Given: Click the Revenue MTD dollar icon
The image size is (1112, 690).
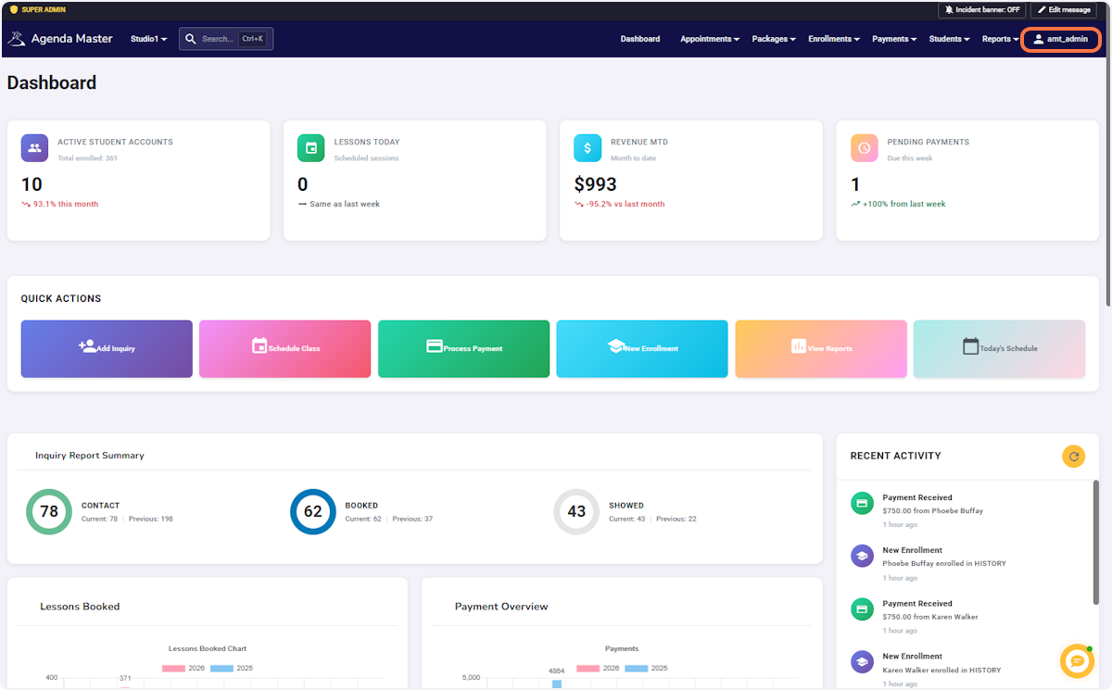Looking at the screenshot, I should (588, 148).
